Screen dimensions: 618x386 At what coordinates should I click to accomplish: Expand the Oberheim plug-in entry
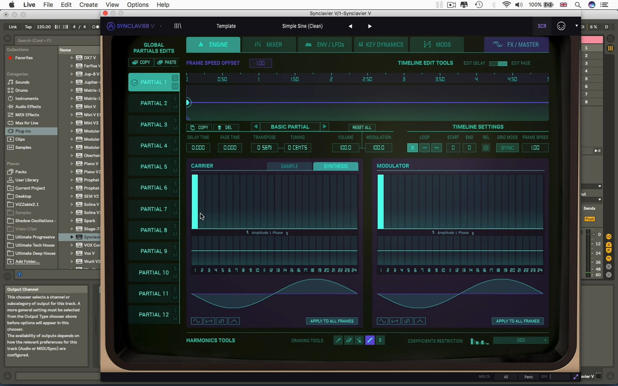(x=72, y=155)
